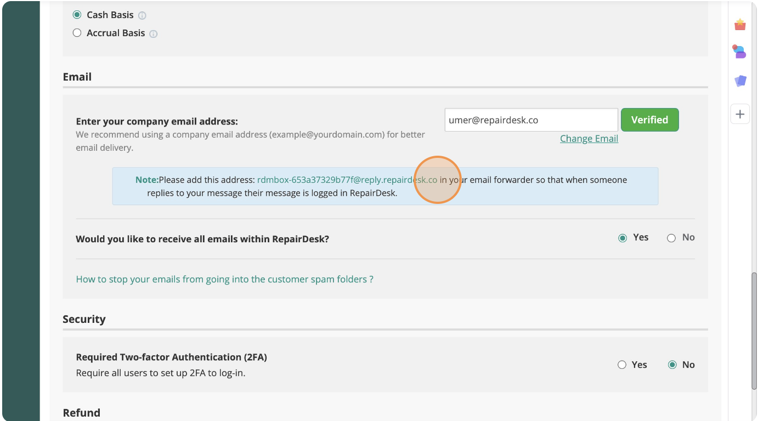Open the red star box sidebar icon

740,24
